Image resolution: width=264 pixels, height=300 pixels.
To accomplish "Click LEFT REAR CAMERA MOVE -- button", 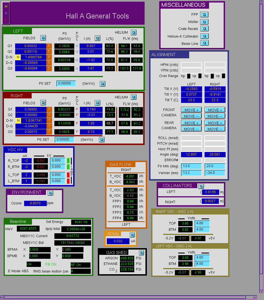I will (191, 129).
